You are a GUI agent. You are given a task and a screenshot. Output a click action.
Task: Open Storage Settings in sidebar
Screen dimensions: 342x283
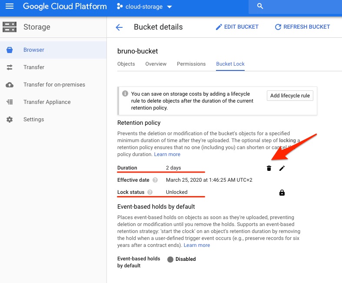click(x=33, y=120)
